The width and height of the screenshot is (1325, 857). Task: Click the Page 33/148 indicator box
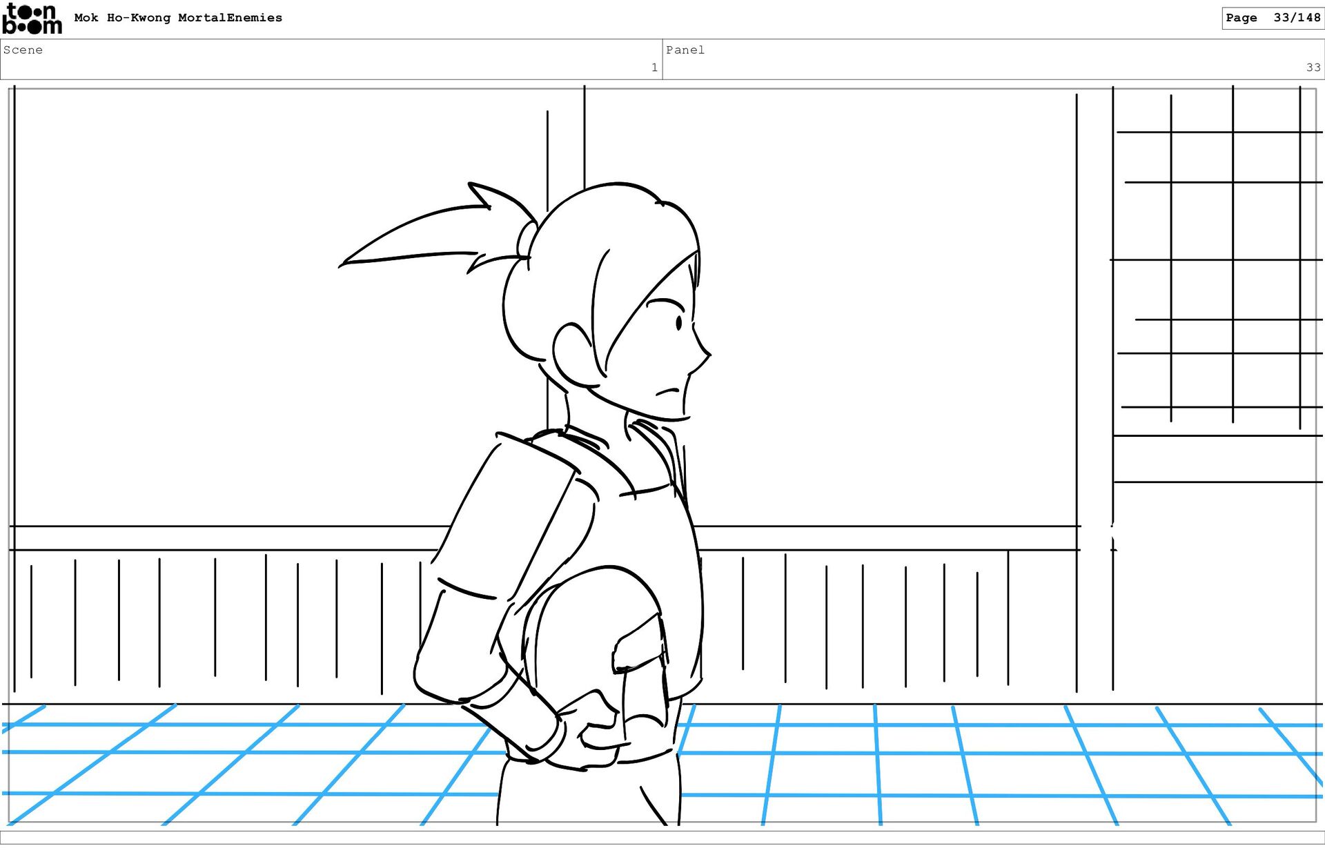[x=1272, y=18]
